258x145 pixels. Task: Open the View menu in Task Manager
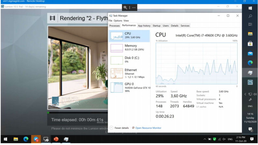point(126,21)
